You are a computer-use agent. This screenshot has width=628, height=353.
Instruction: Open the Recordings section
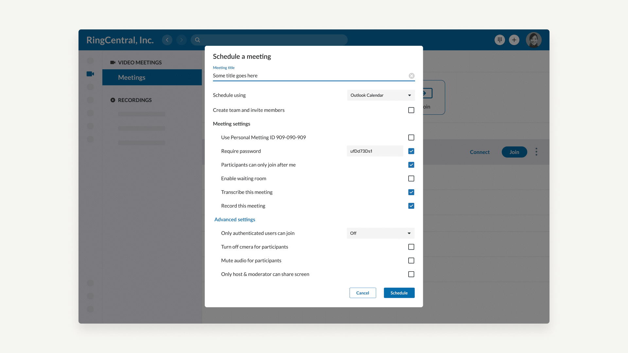[x=134, y=100]
